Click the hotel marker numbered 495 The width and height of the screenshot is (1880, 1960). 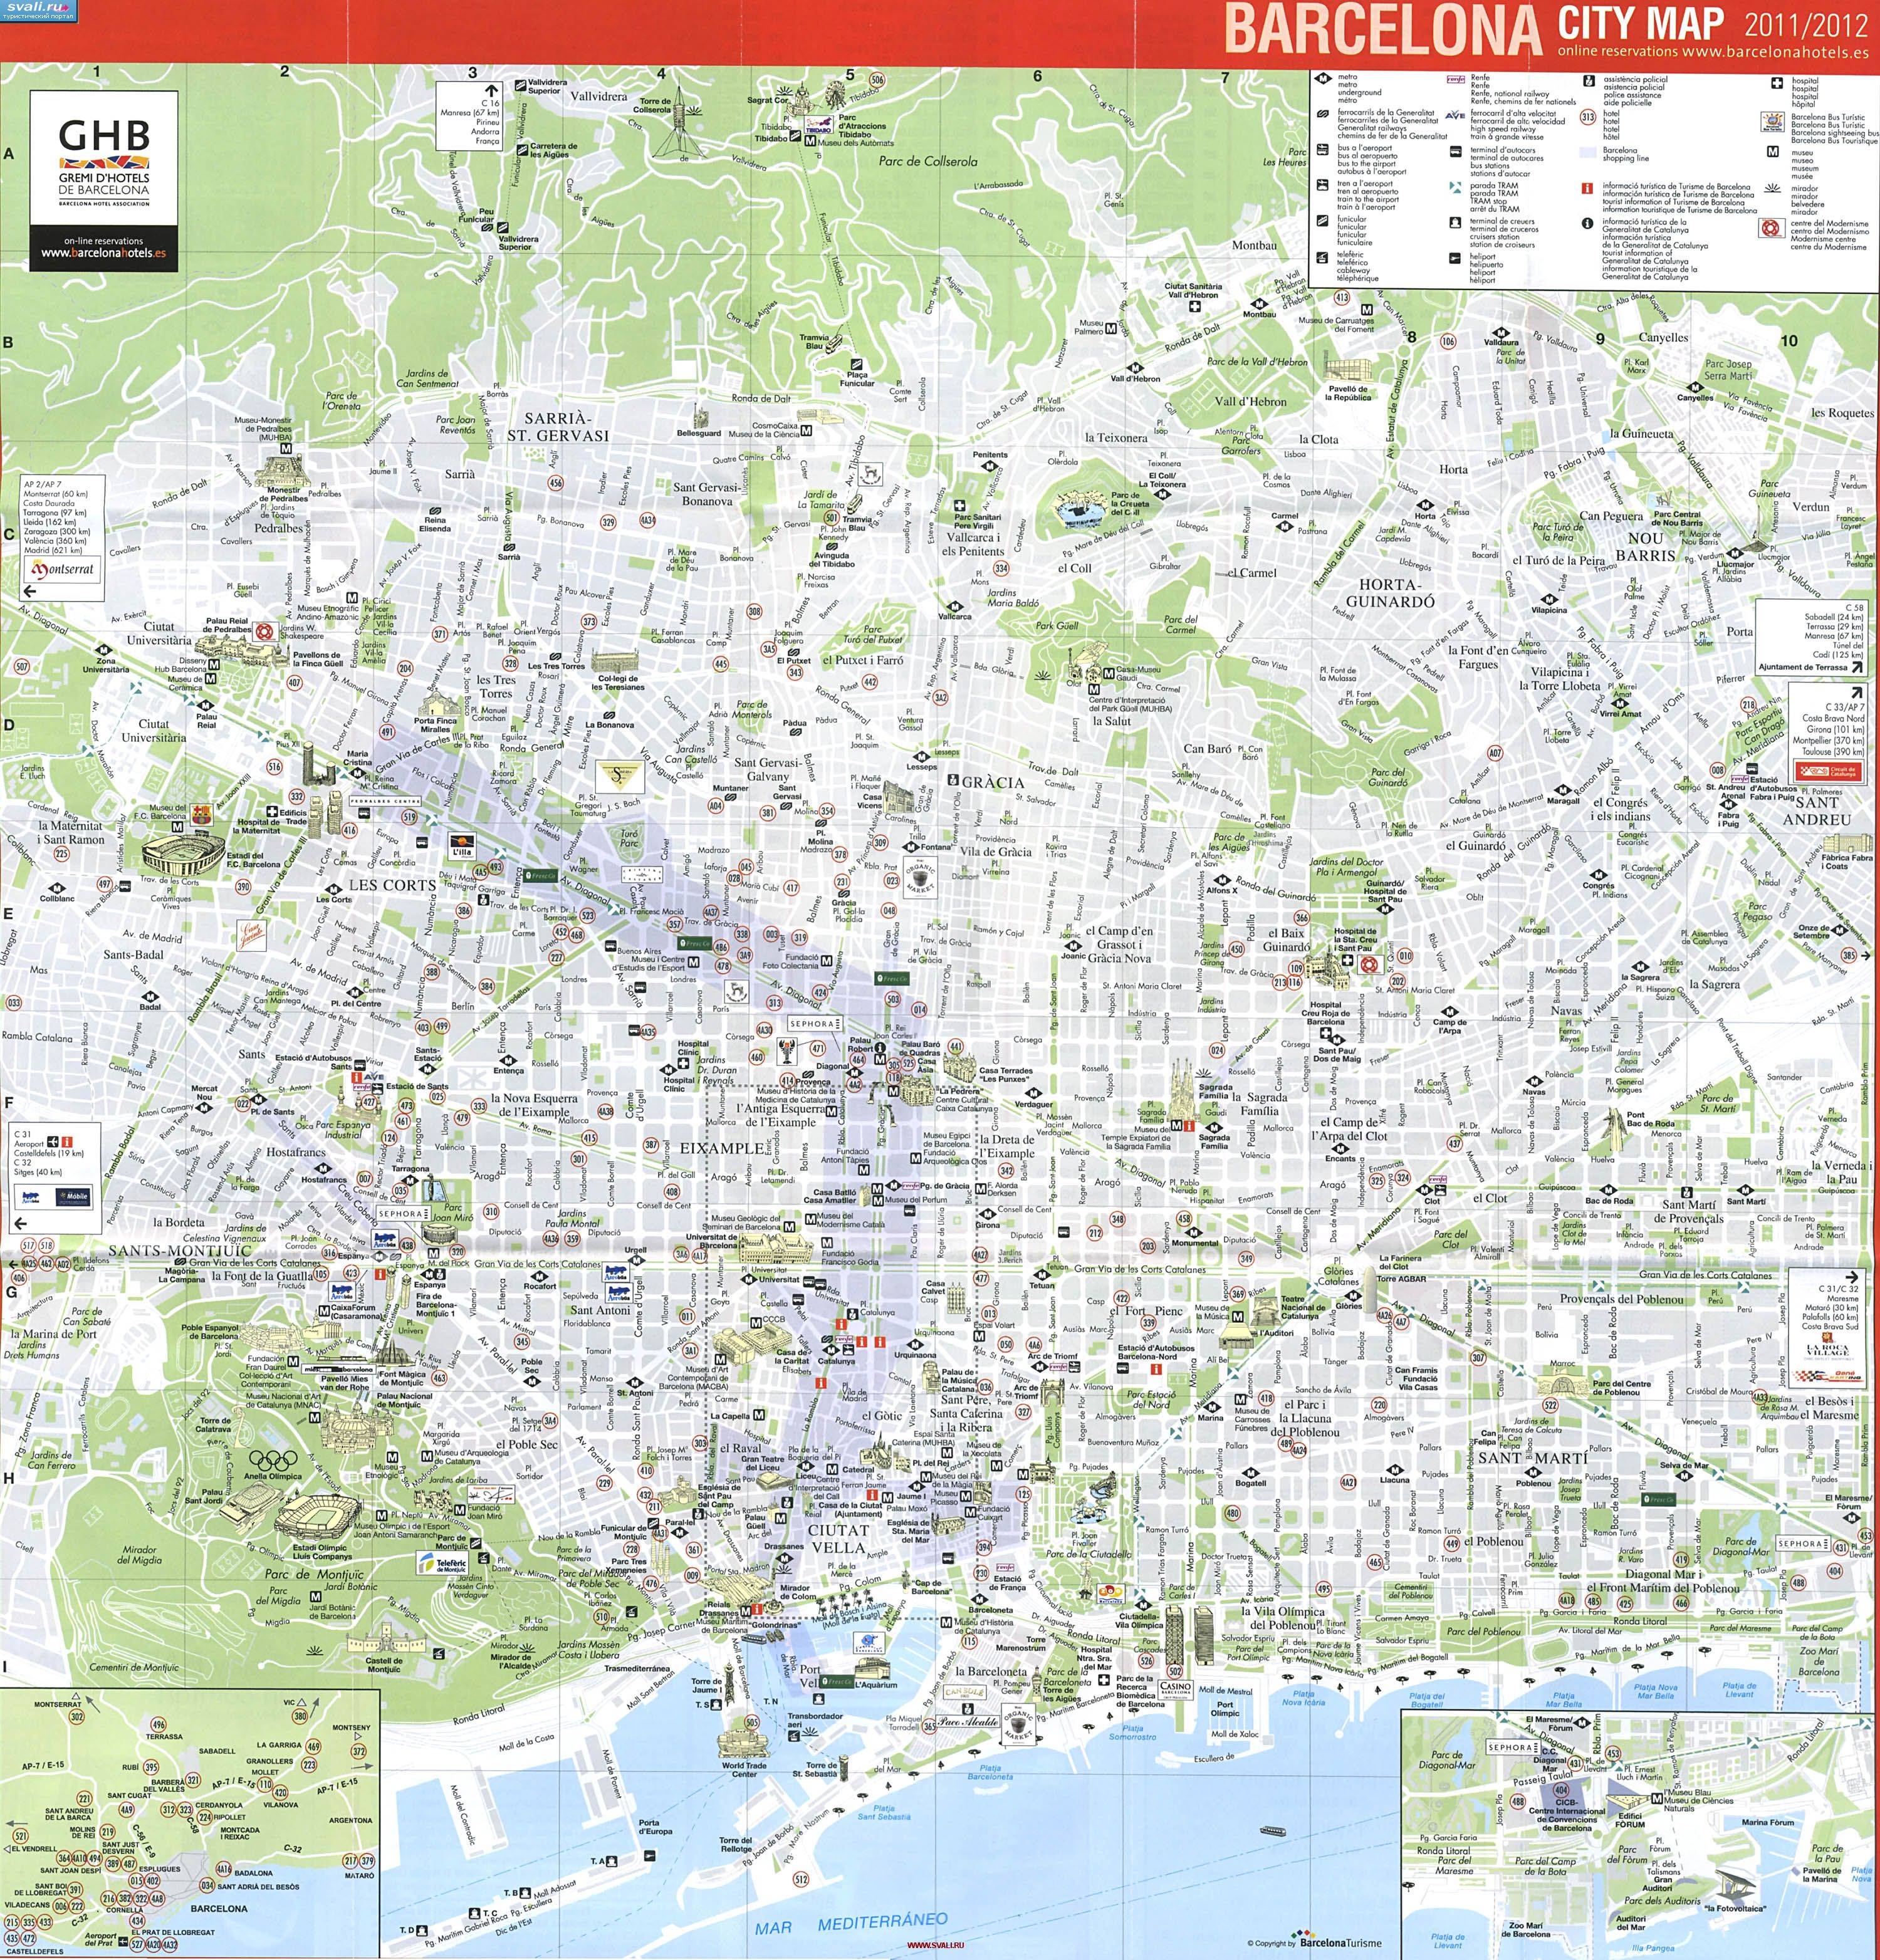click(1323, 1588)
